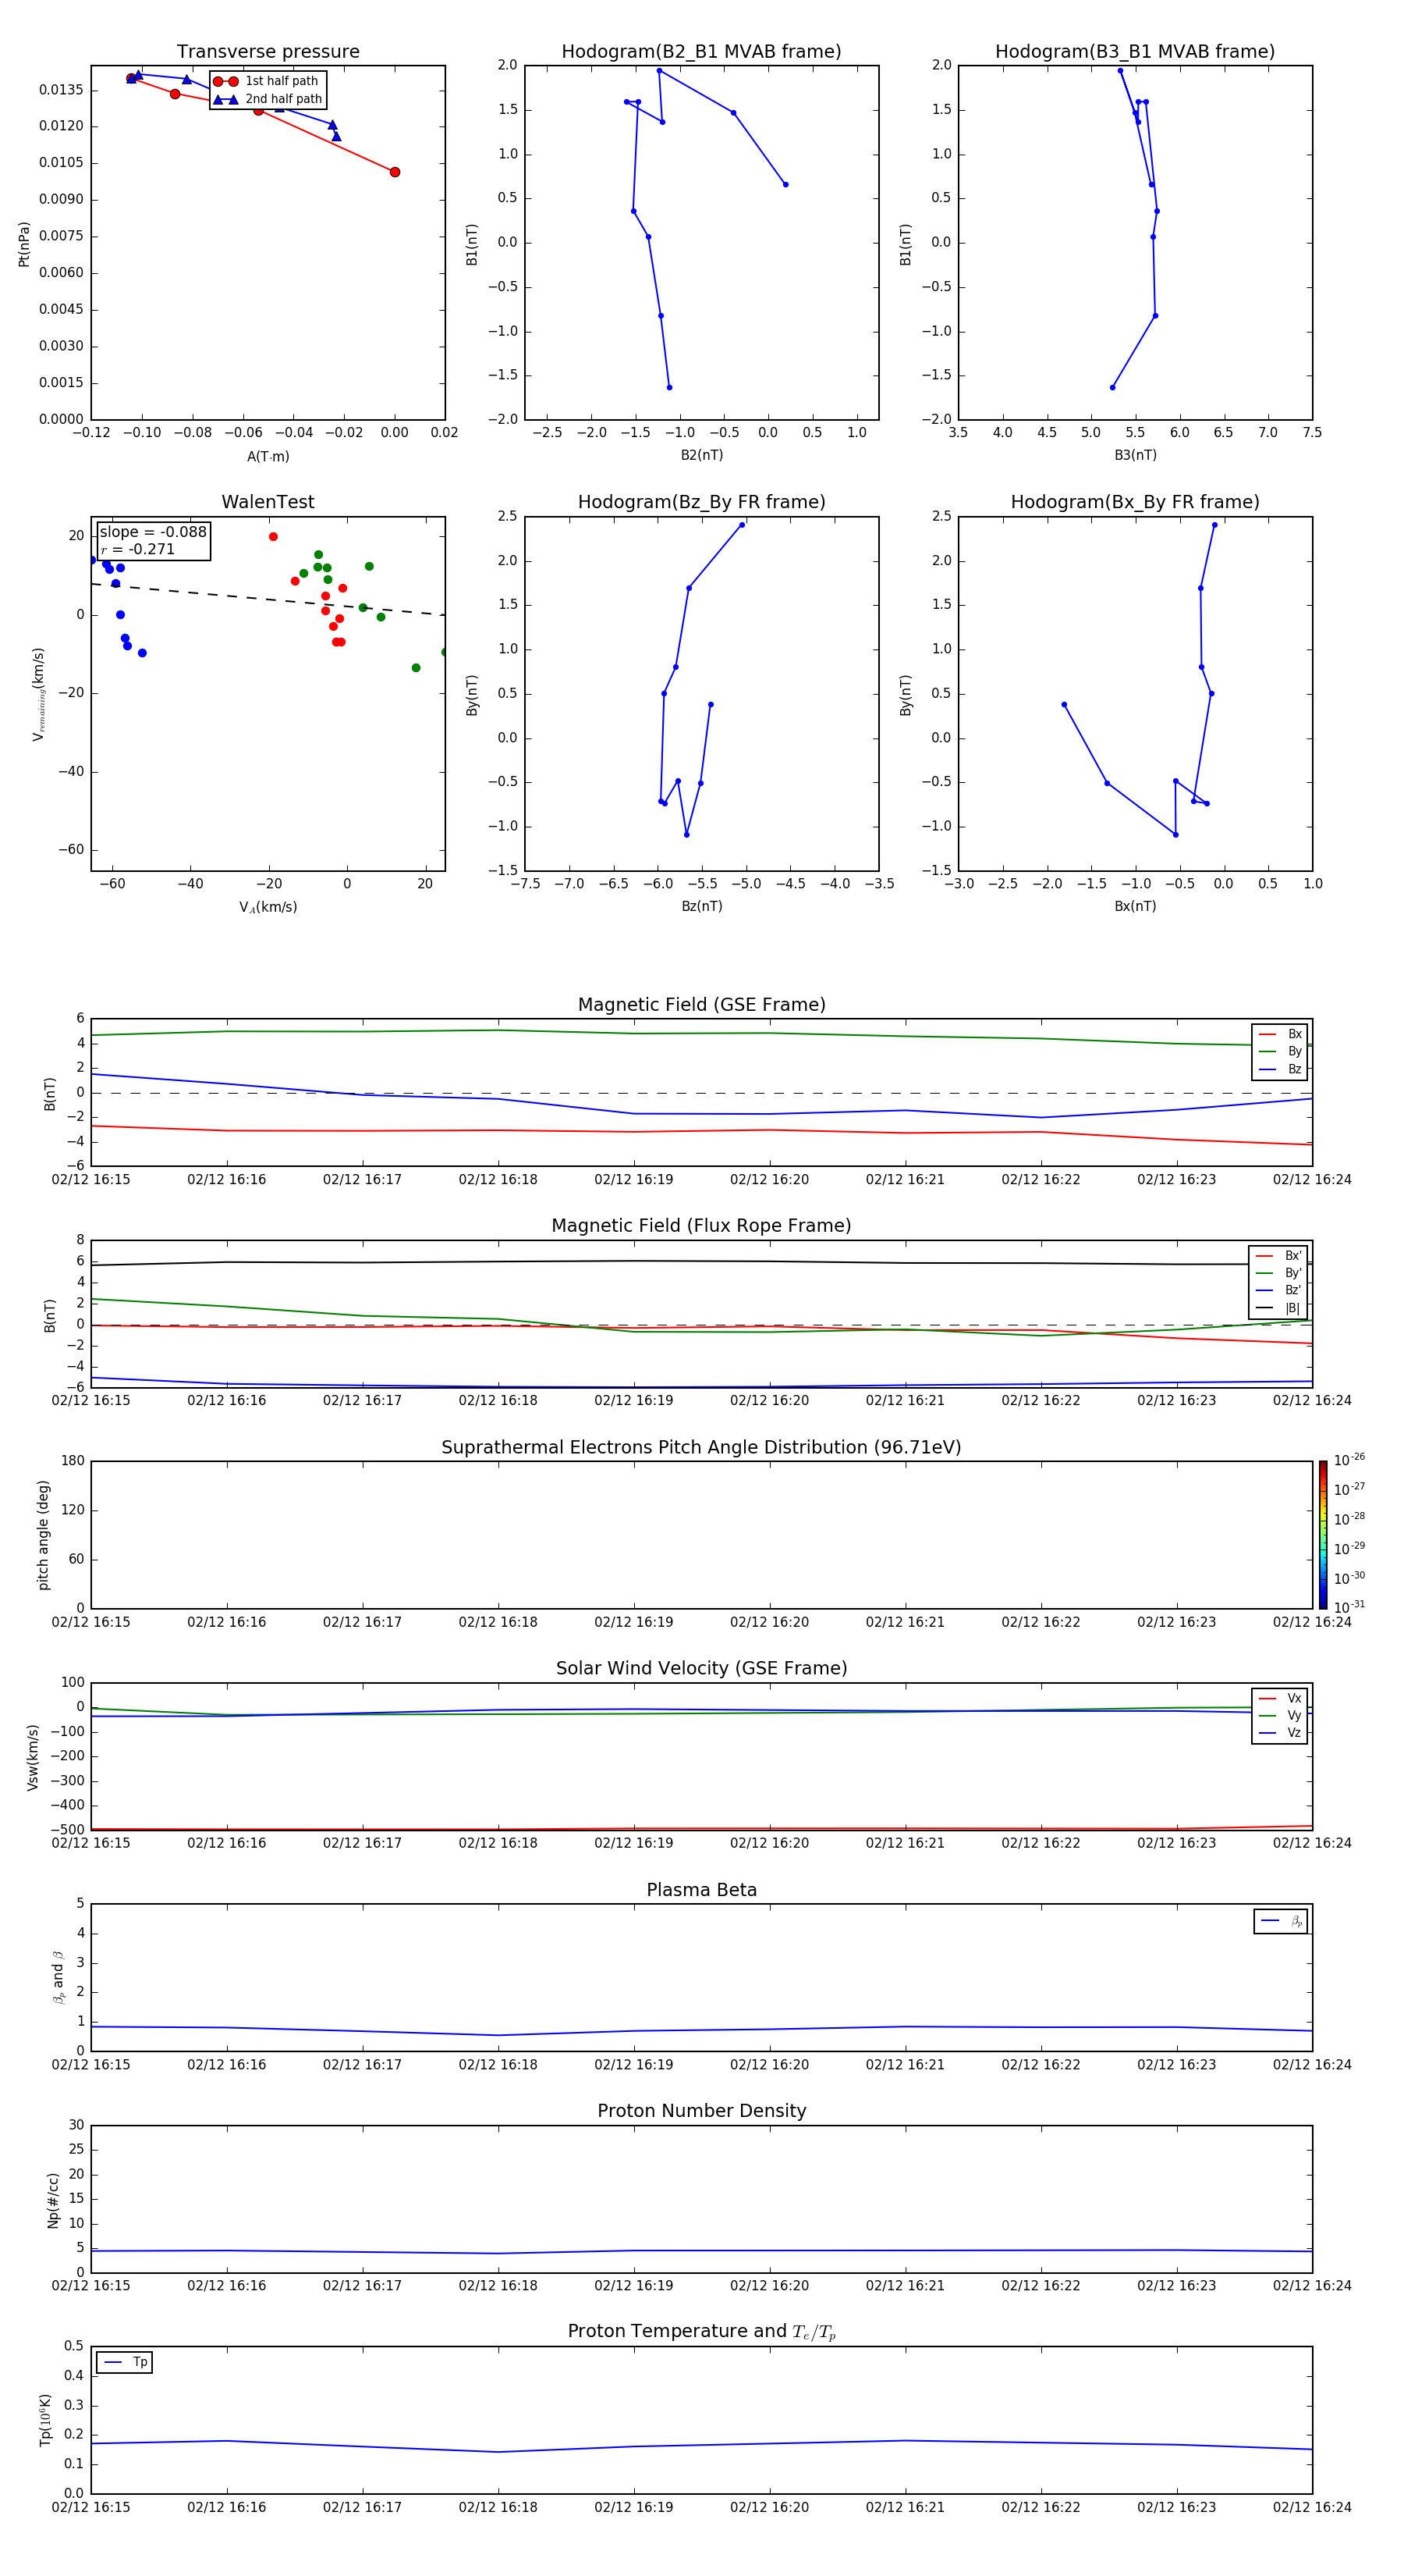This screenshot has width=1404, height=2576.
Task: Select the Bz entry in GSE legend
Action: pos(1280,1069)
